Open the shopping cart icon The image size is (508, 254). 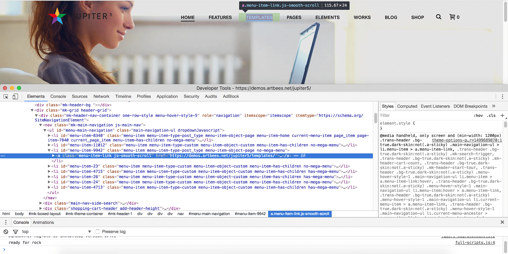tap(452, 17)
